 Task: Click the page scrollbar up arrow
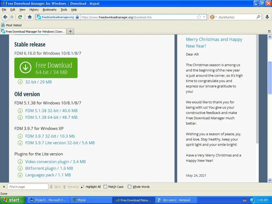(270, 37)
